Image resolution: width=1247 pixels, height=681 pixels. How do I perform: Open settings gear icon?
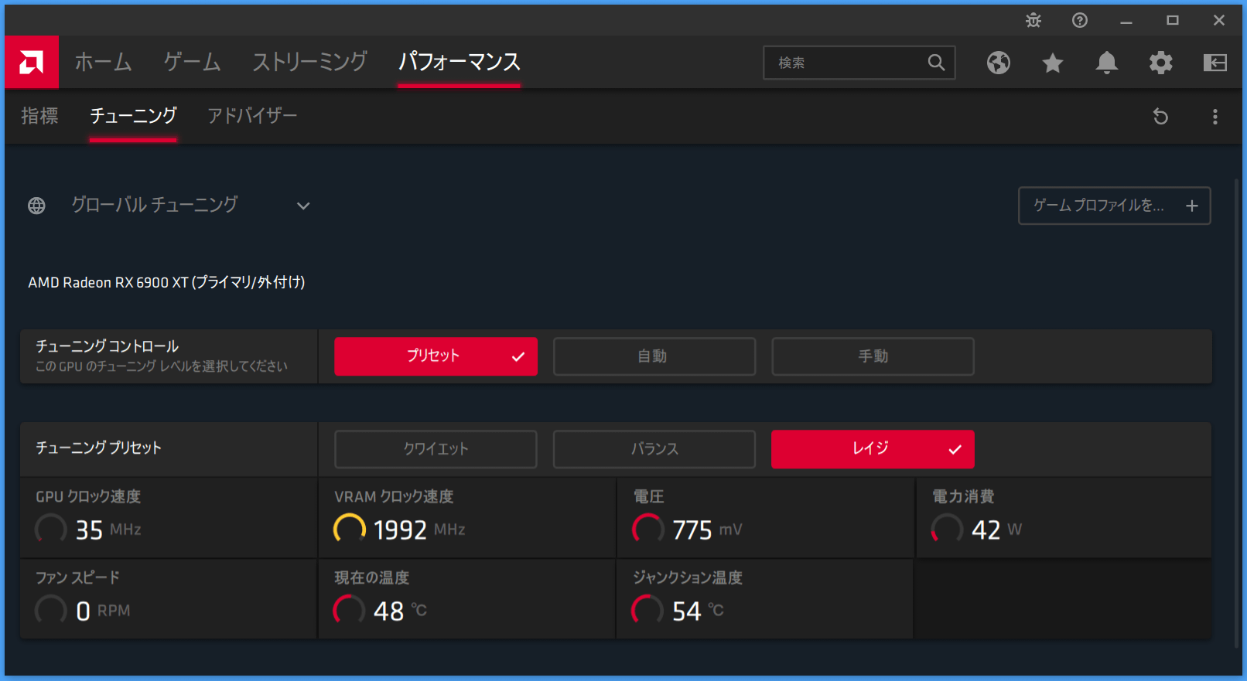1161,63
